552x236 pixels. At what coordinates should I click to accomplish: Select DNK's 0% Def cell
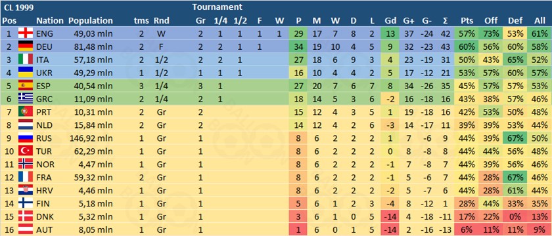pyautogui.click(x=515, y=217)
